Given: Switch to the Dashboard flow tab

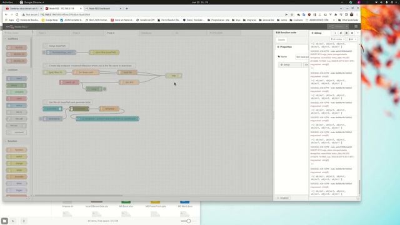Looking at the screenshot, I should tap(156, 33).
